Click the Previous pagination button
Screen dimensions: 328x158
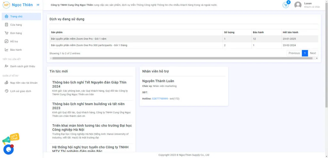pos(294,53)
